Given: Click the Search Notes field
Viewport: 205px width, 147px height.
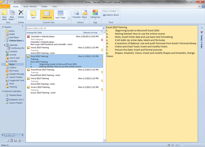Looking at the screenshot, I should (64, 28).
